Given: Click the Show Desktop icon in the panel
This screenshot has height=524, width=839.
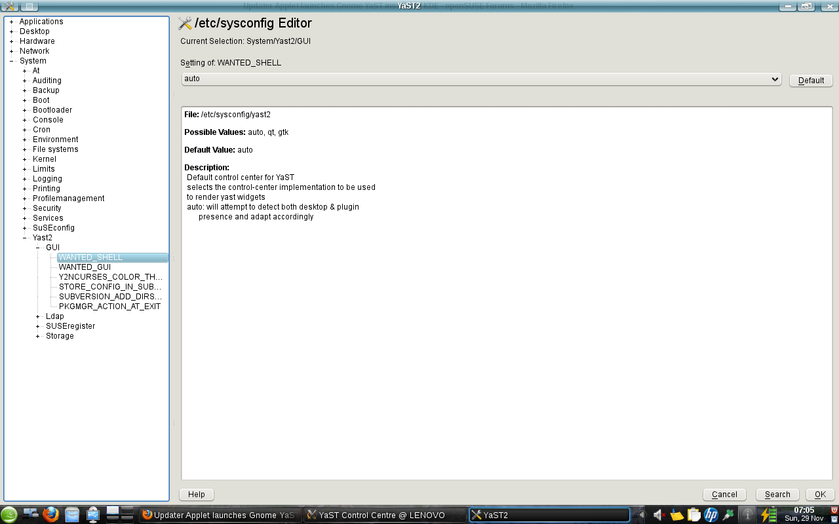Looking at the screenshot, I should (x=31, y=515).
